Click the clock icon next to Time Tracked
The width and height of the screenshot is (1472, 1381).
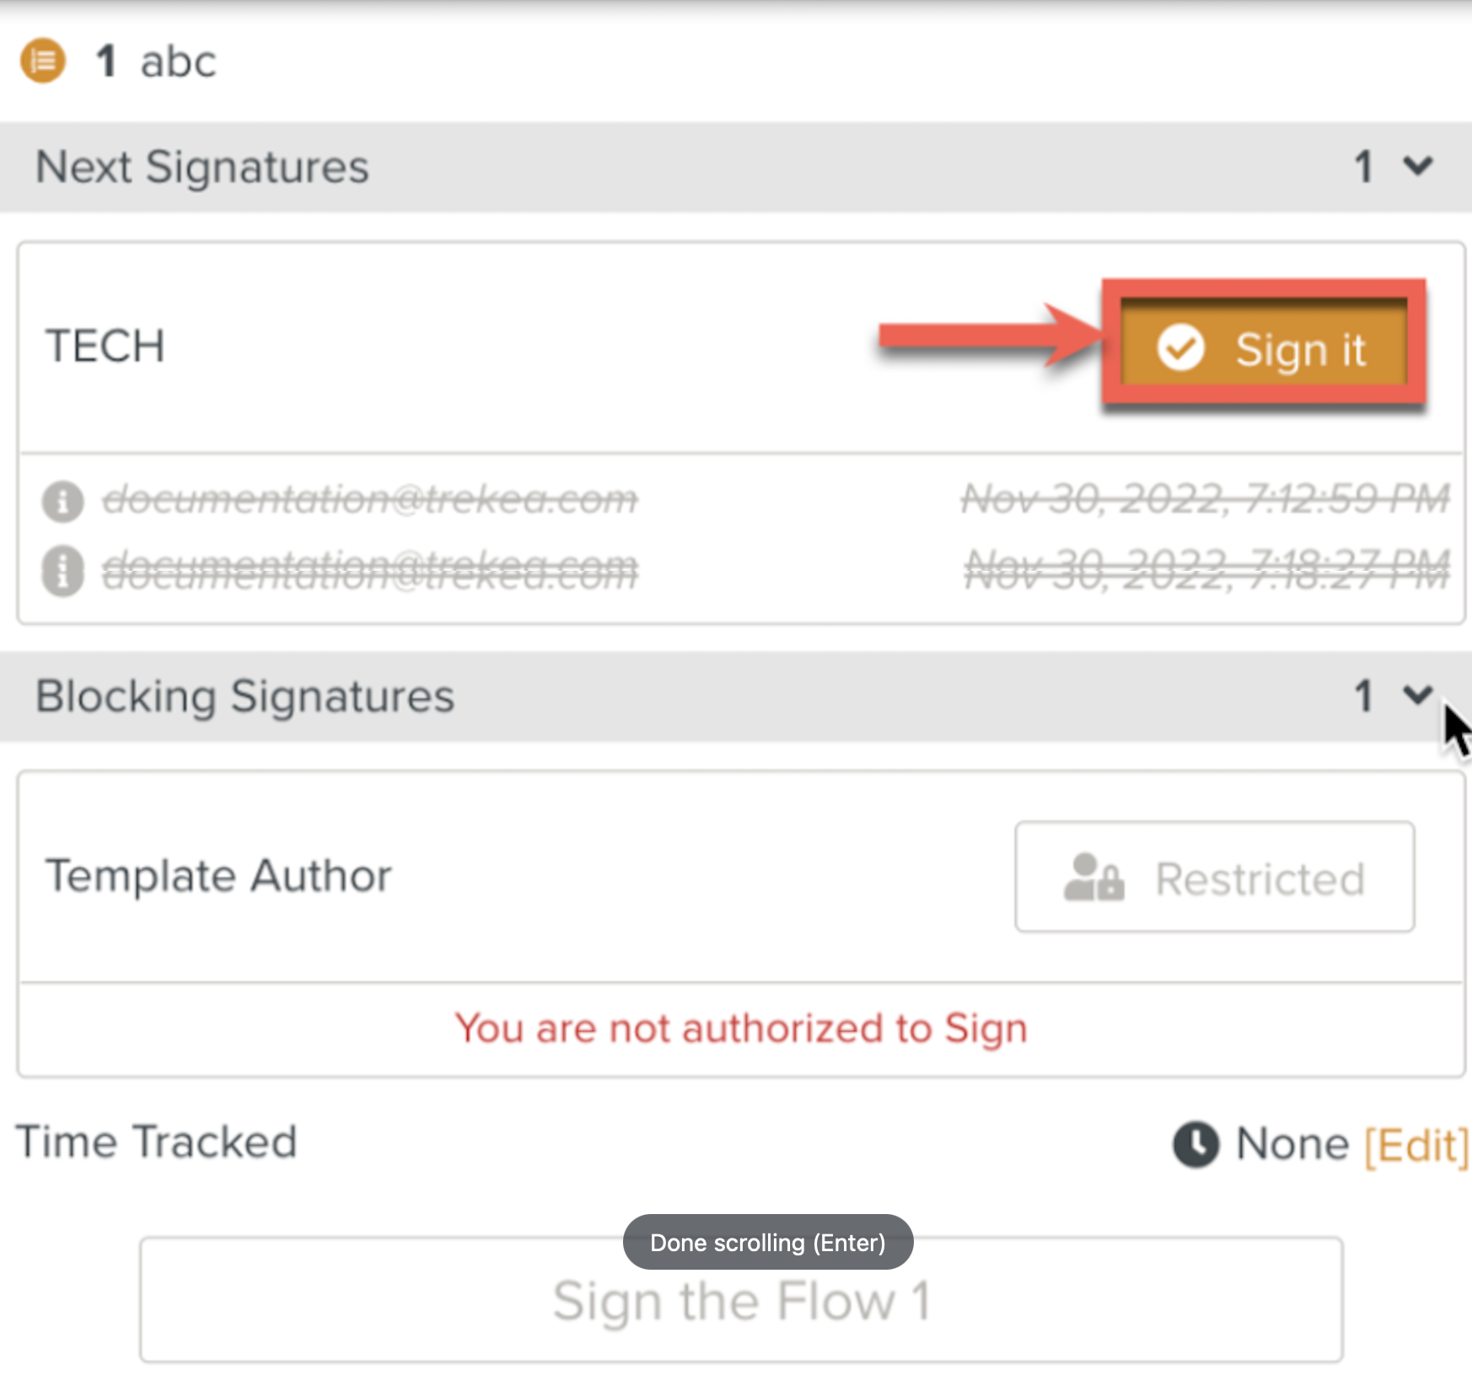(x=1195, y=1144)
